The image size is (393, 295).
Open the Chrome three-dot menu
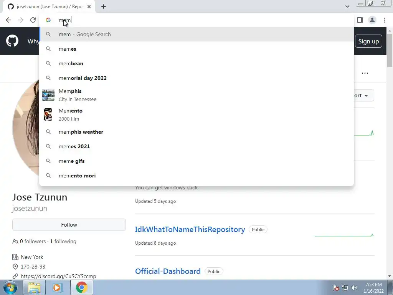pyautogui.click(x=385, y=20)
